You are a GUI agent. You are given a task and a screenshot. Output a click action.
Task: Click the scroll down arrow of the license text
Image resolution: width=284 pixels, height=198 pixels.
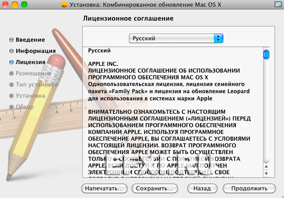(x=266, y=173)
